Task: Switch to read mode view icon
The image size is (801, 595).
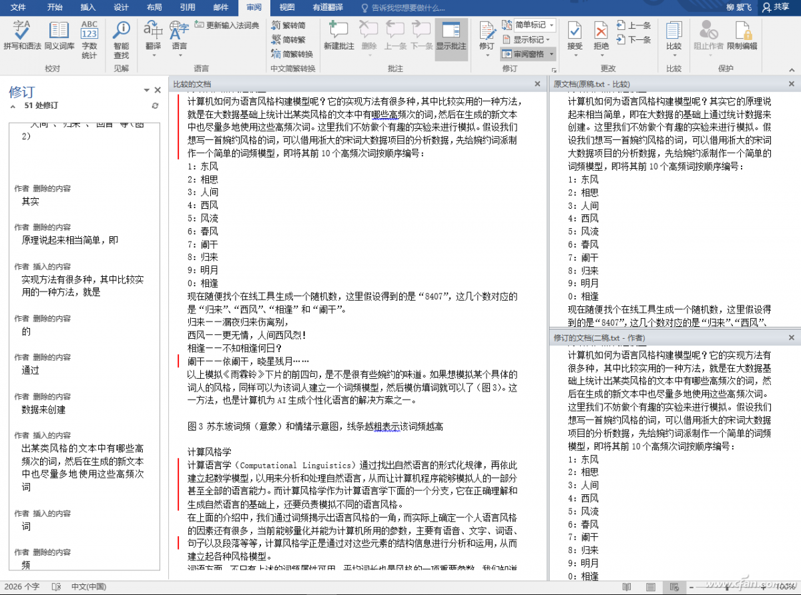Action: click(626, 587)
